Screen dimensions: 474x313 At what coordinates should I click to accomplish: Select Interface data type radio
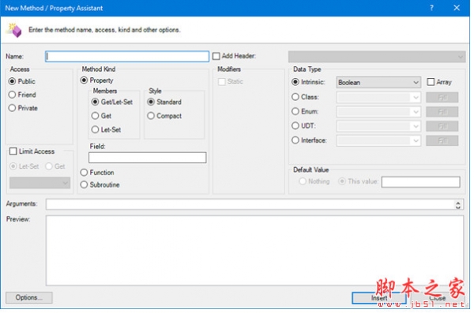pyautogui.click(x=295, y=140)
